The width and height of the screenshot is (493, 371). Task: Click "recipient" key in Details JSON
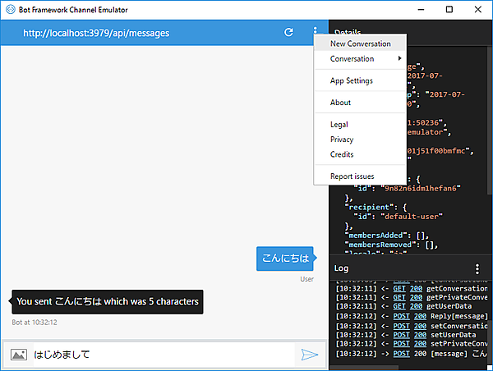(369, 207)
